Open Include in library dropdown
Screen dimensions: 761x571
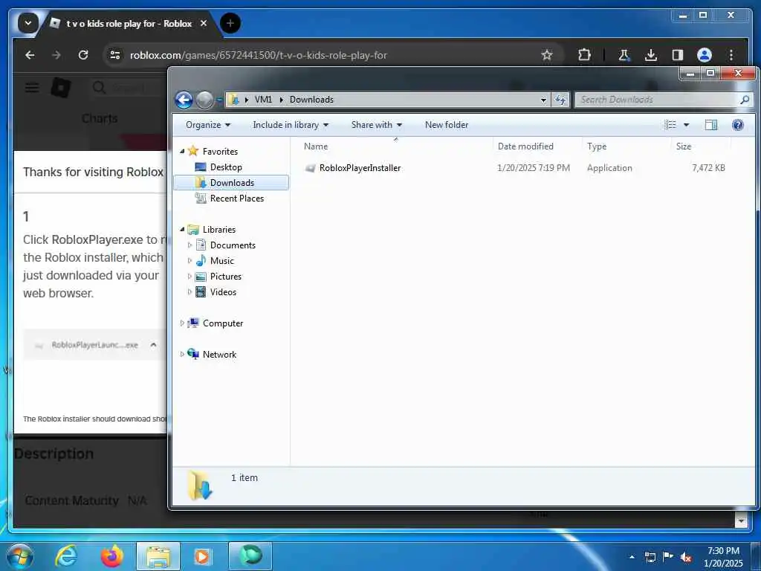[291, 125]
